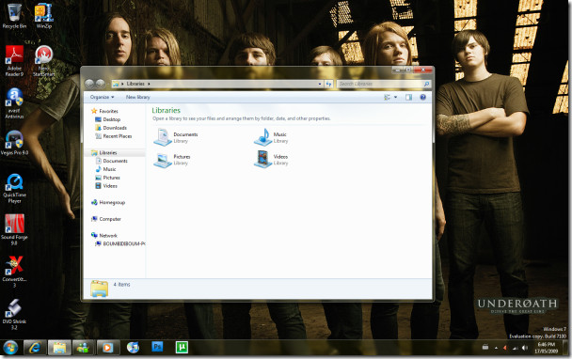Select Videos in the navigation tree

tap(110, 186)
